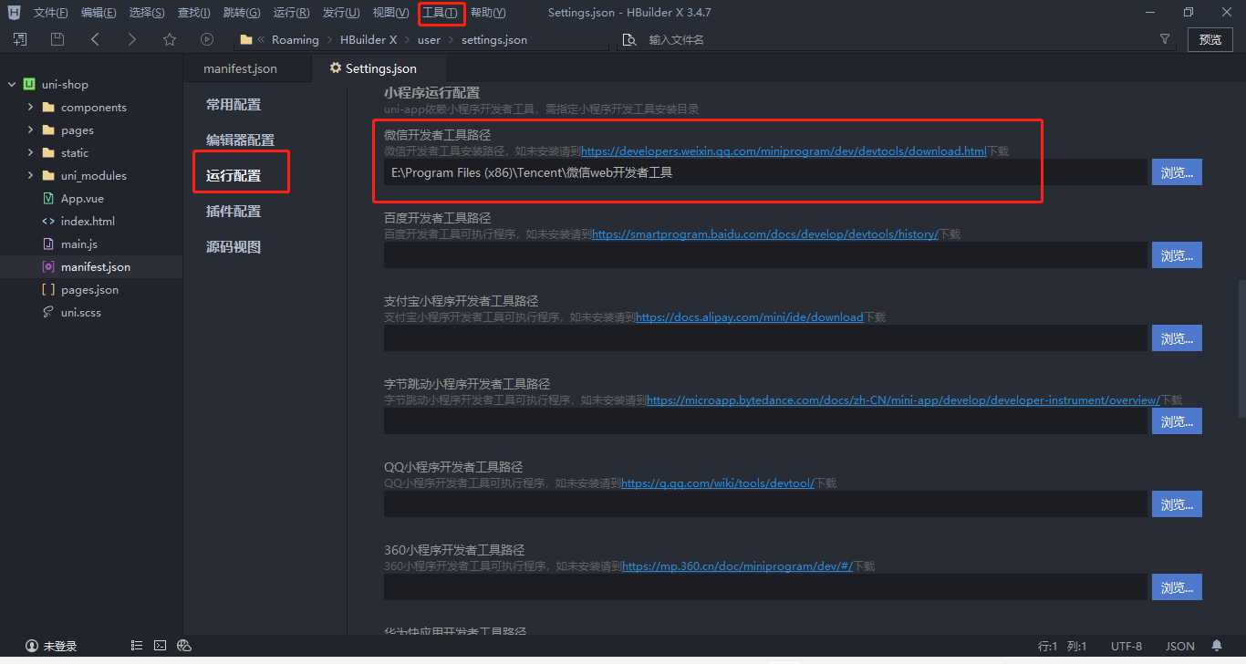The image size is (1246, 664).
Task: Click the file search icon
Action: coord(628,39)
